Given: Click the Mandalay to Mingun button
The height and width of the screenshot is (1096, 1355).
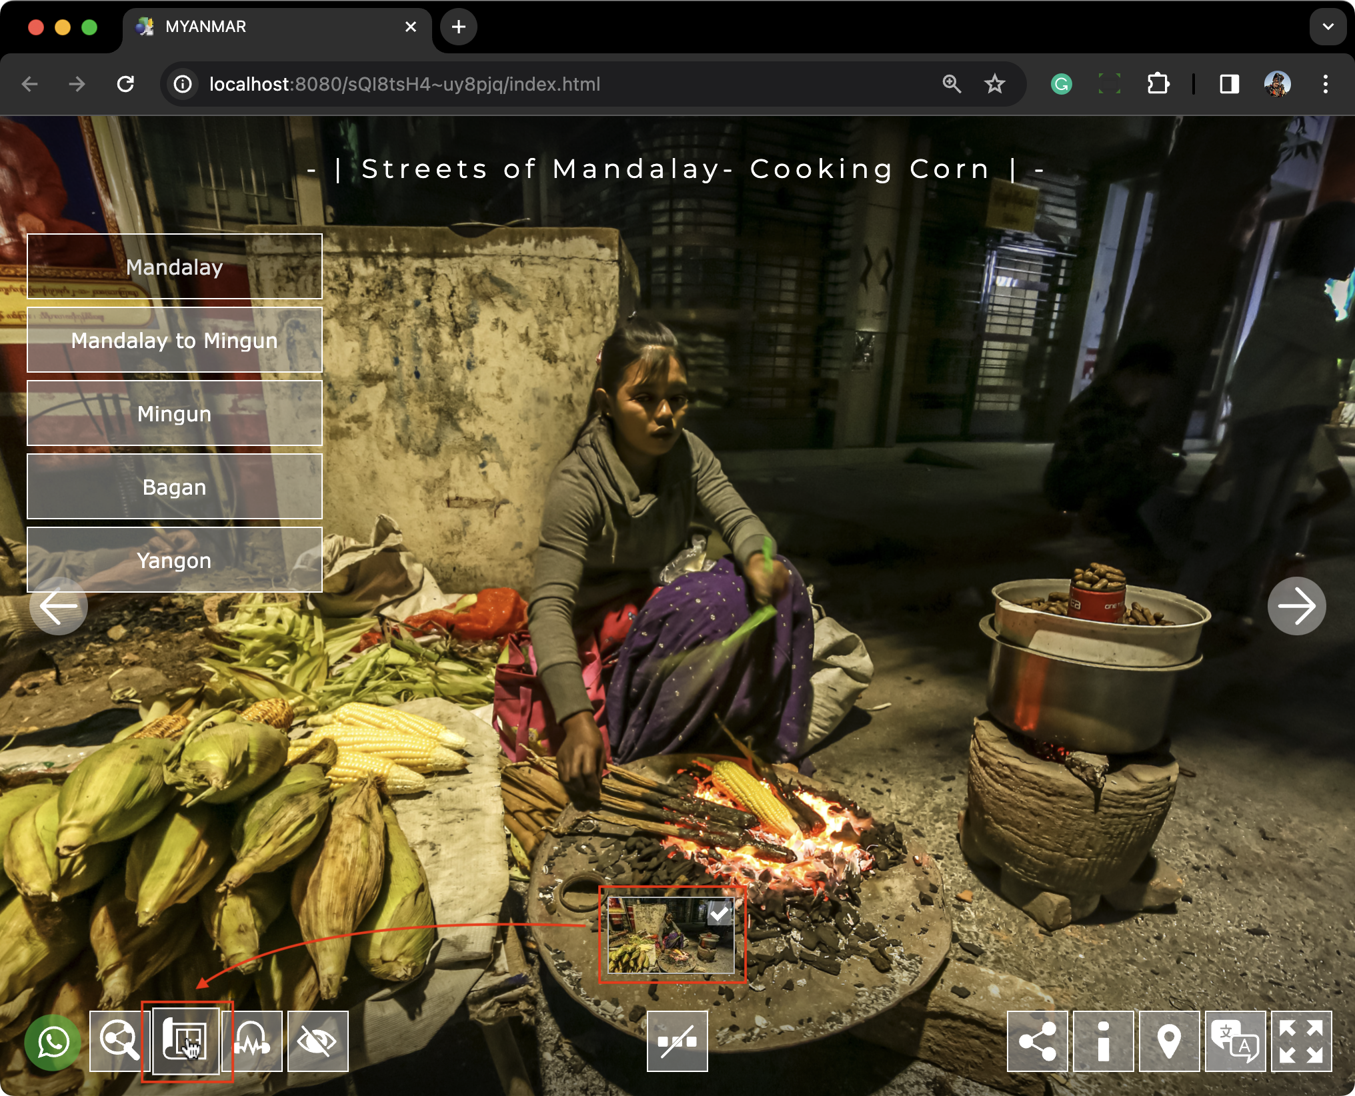Looking at the screenshot, I should (x=174, y=340).
